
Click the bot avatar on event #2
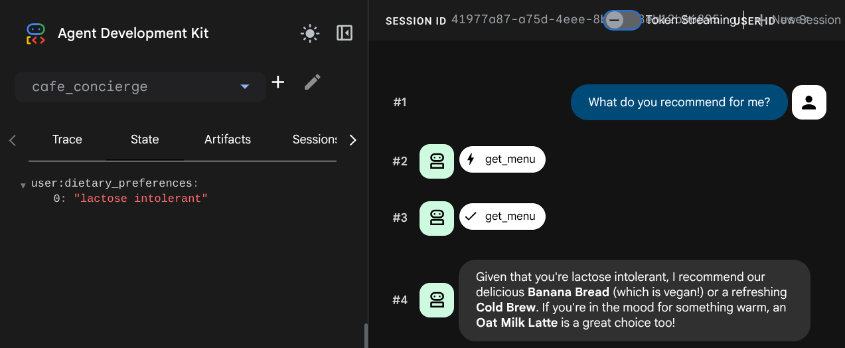(x=437, y=161)
